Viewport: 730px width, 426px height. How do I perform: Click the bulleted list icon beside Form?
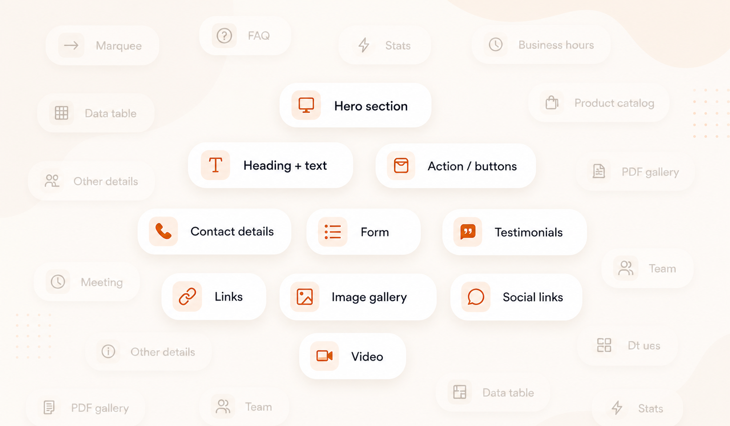click(x=332, y=232)
